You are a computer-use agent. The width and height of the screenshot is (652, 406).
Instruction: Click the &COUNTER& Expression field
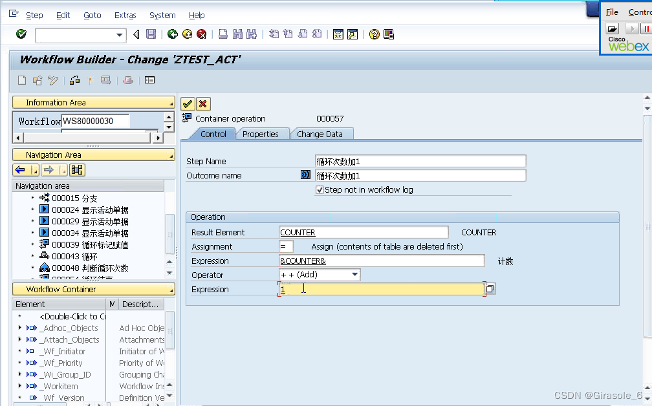click(x=382, y=261)
